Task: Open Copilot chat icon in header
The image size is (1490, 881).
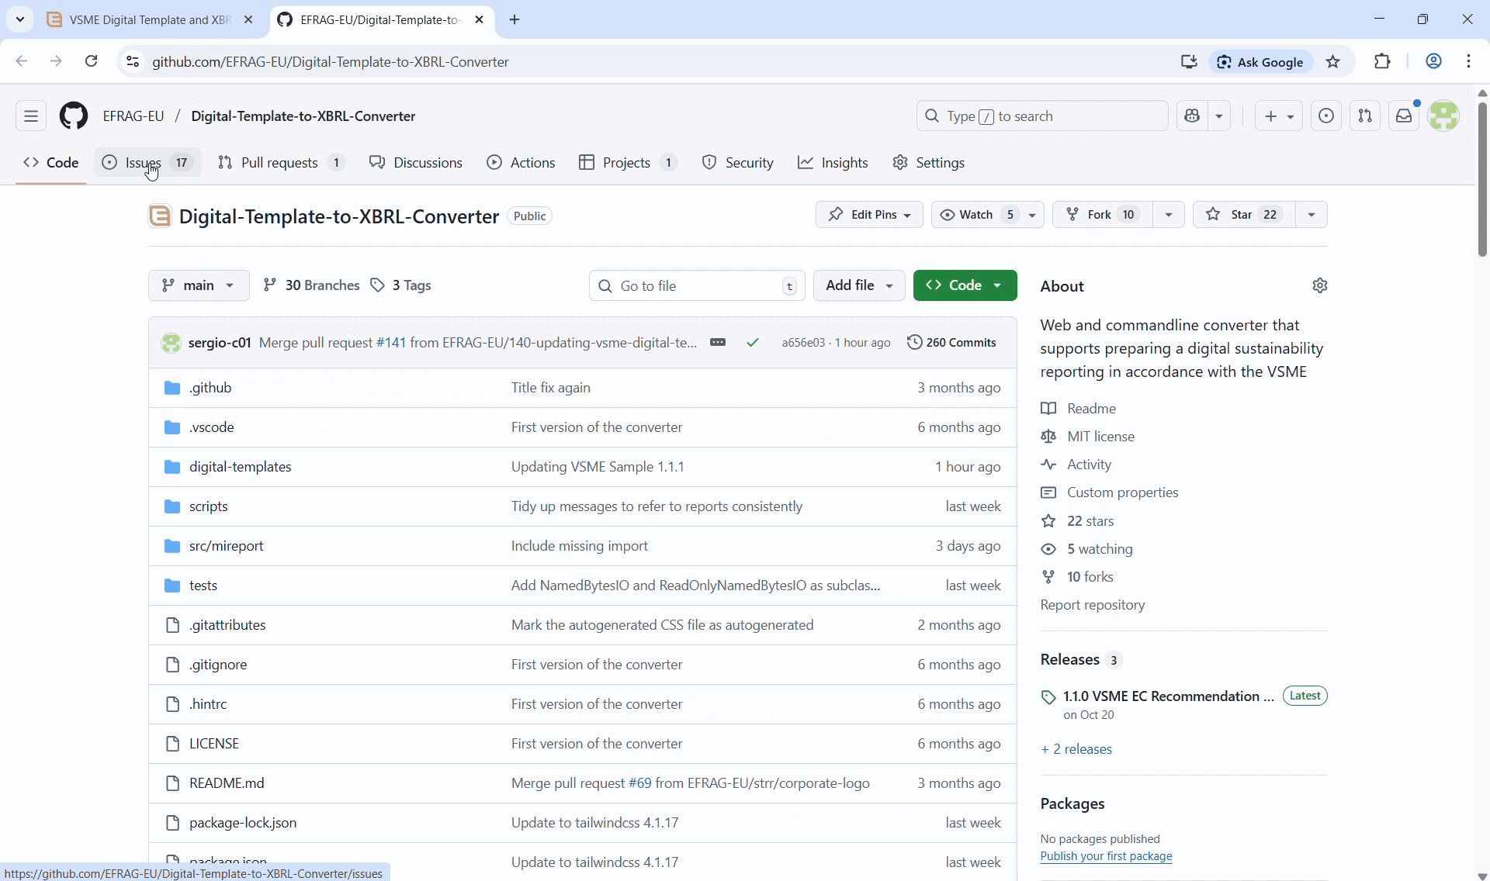Action: tap(1193, 116)
